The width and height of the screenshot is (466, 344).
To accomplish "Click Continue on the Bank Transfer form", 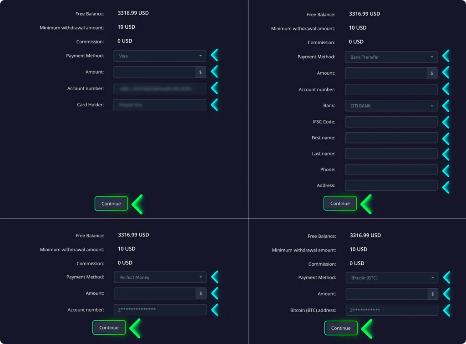I will click(340, 203).
